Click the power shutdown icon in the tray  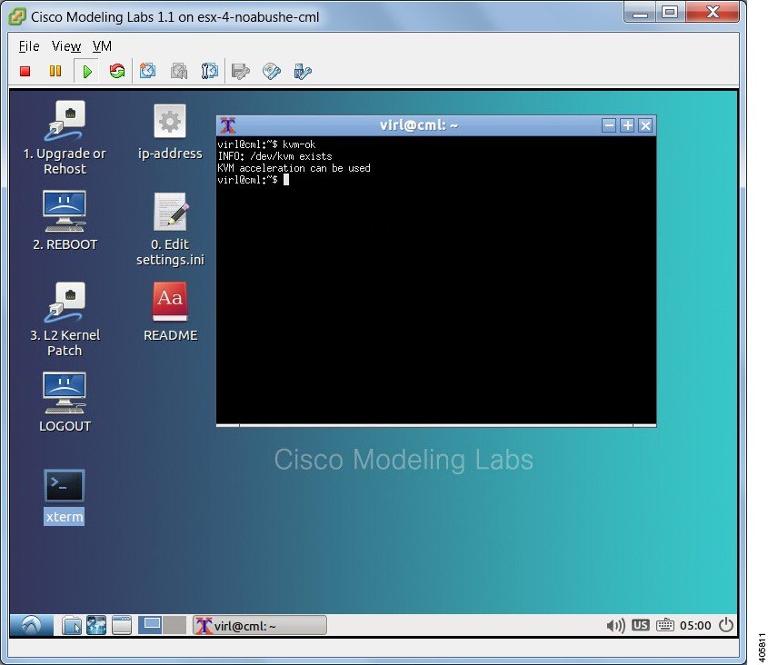[x=726, y=625]
